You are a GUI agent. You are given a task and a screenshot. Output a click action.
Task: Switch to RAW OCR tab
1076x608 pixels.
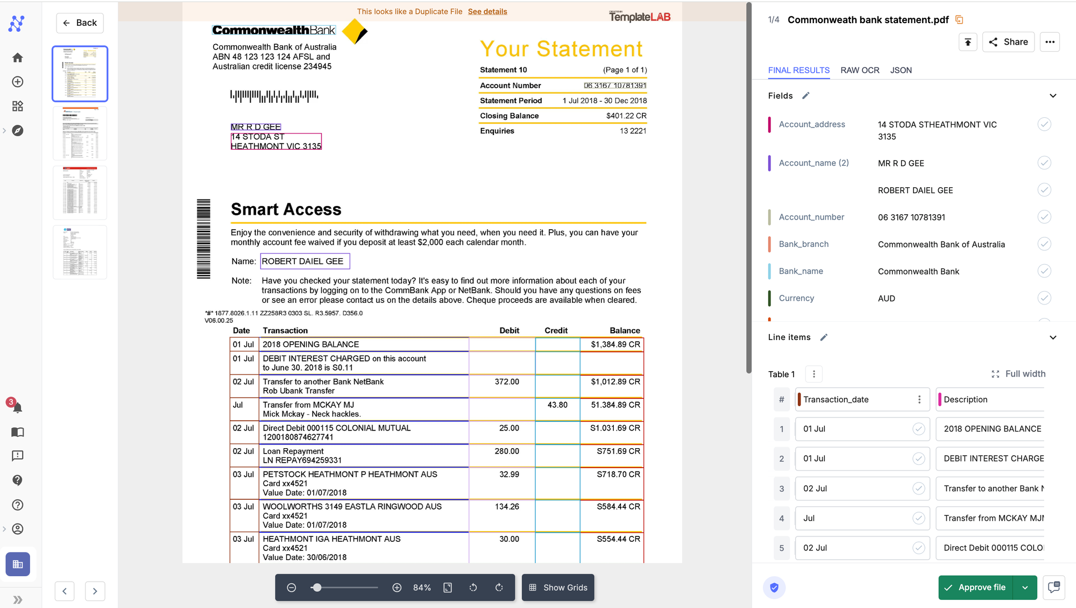(x=859, y=69)
